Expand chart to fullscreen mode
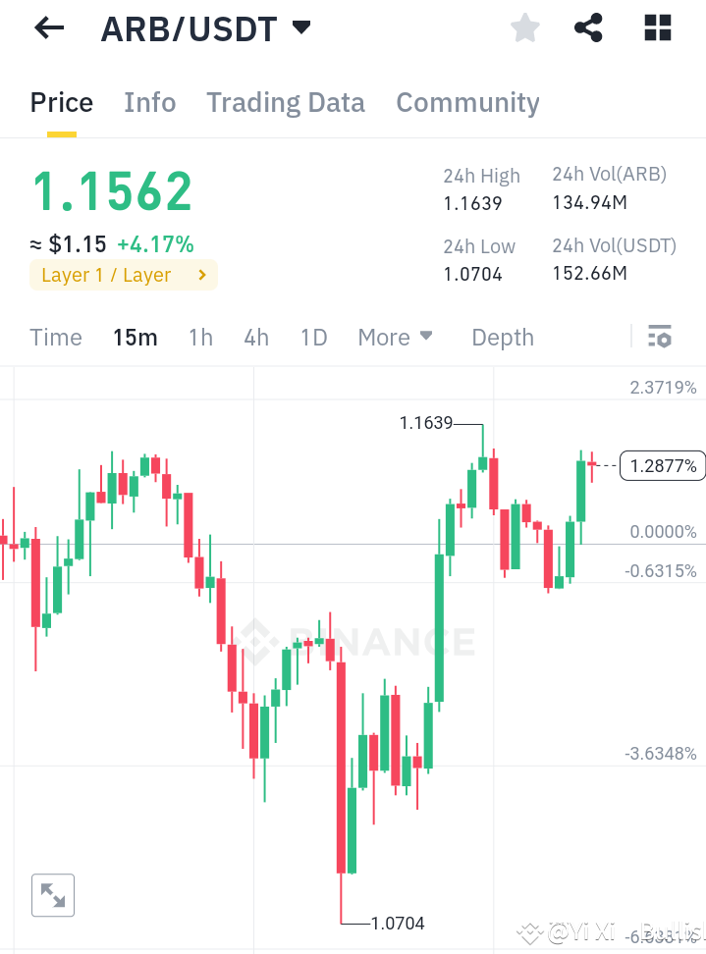This screenshot has height=954, width=706. [x=53, y=894]
